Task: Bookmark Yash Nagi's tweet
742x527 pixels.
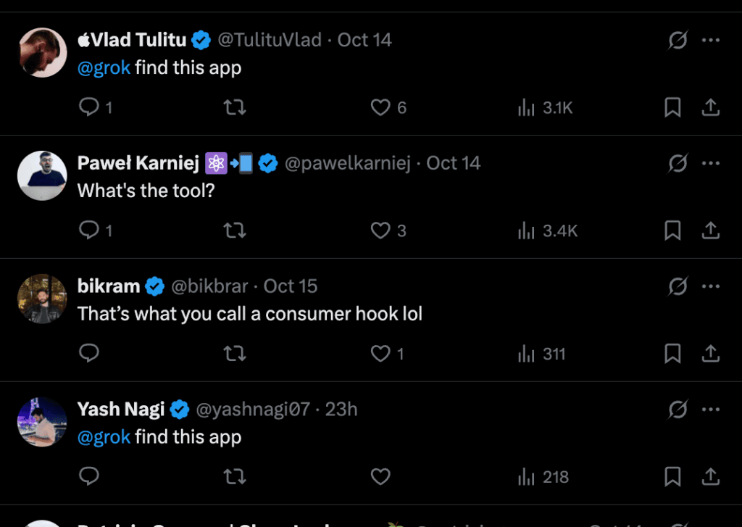Action: [x=672, y=477]
